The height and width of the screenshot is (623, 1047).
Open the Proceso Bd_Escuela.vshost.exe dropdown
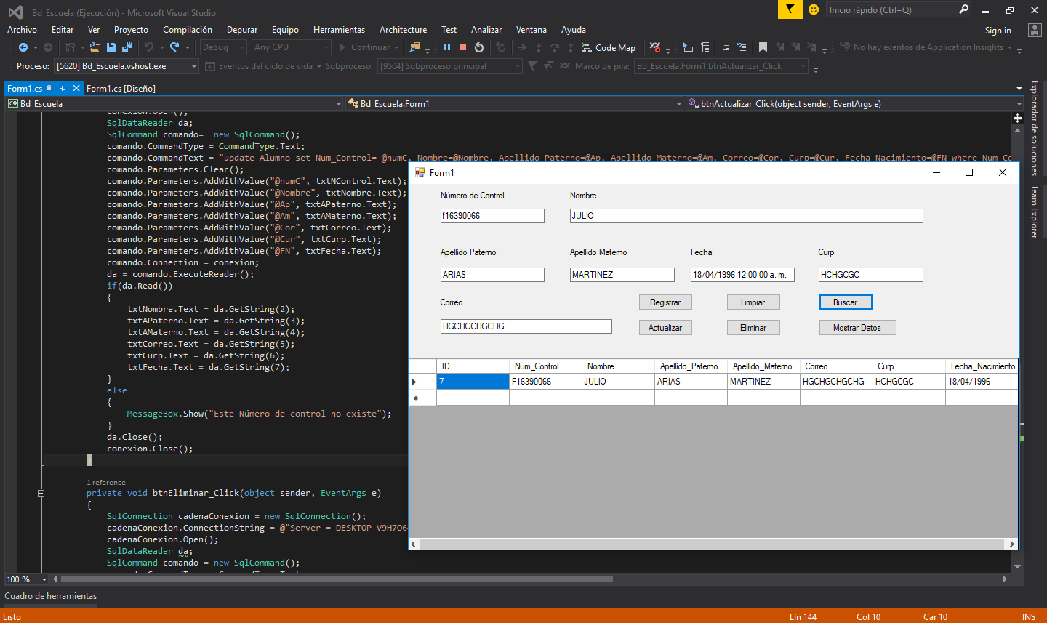point(127,66)
